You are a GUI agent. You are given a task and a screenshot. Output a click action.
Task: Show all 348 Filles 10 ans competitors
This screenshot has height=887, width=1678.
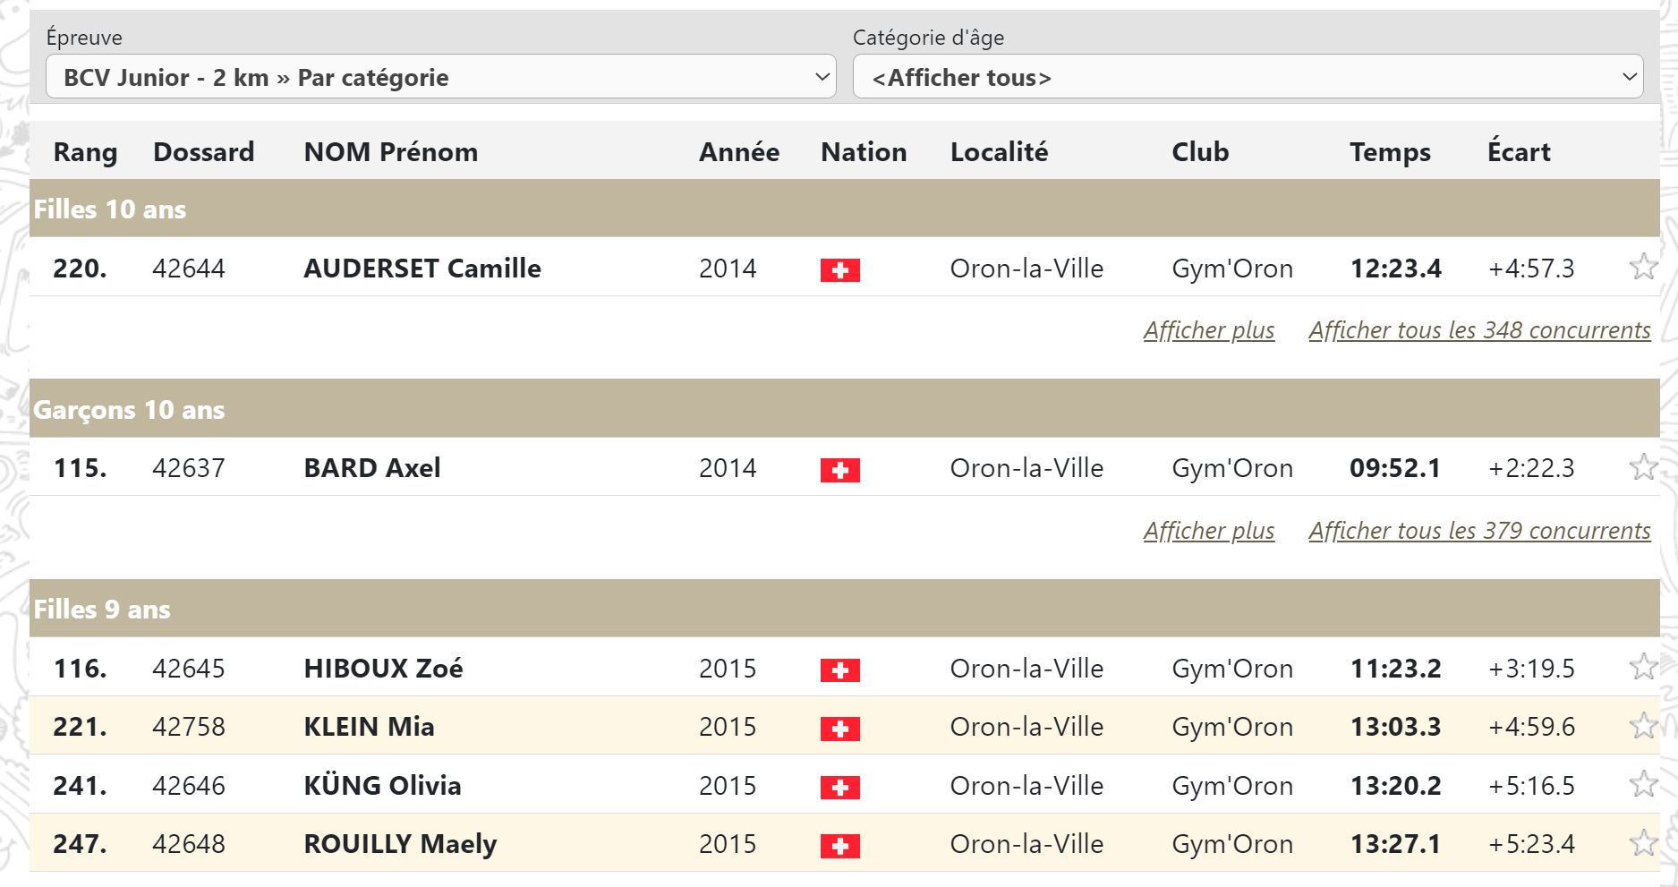(1478, 330)
